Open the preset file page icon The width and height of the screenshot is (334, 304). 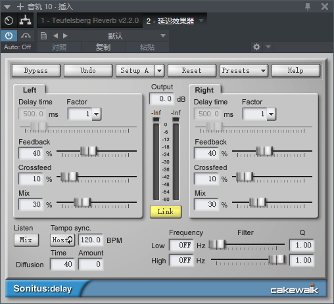tap(43, 35)
